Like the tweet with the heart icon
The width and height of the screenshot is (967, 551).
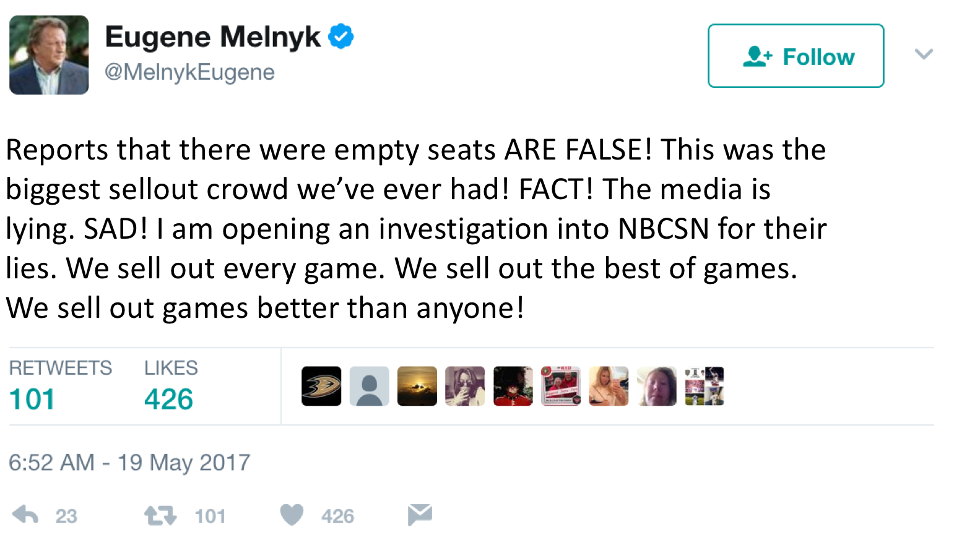(292, 515)
